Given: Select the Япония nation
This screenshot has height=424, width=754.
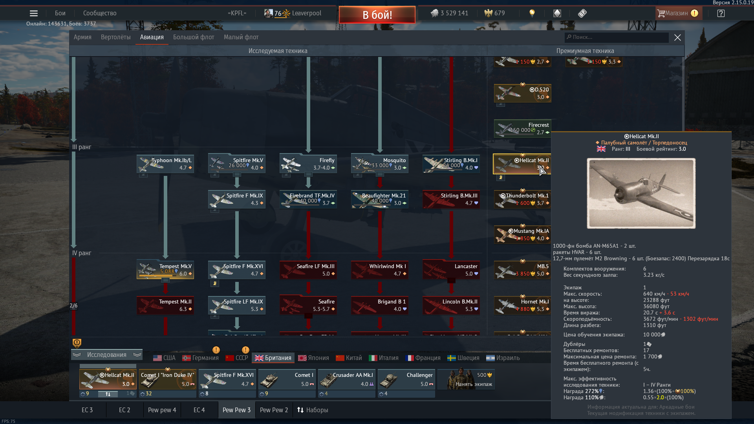Looking at the screenshot, I should click(x=313, y=358).
